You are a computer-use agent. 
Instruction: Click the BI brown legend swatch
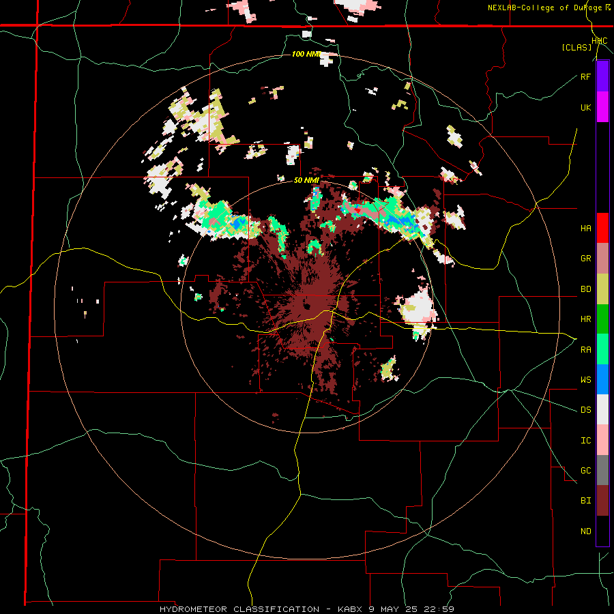[602, 501]
